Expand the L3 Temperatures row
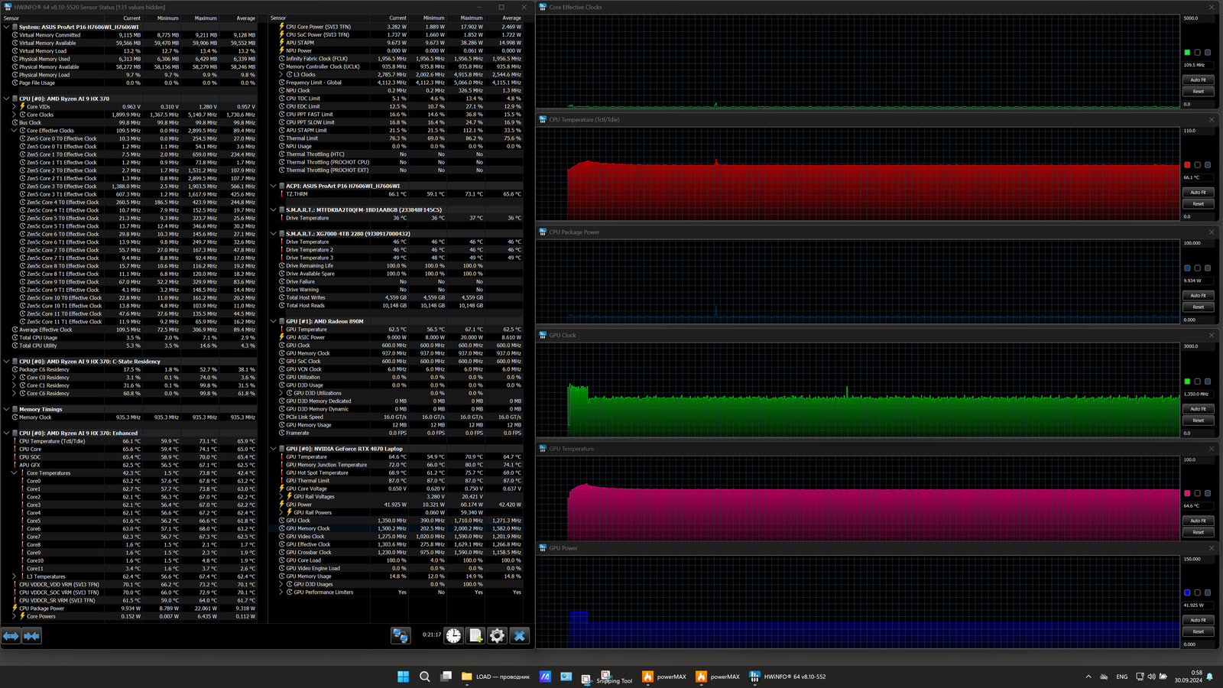This screenshot has width=1223, height=688. [x=14, y=577]
